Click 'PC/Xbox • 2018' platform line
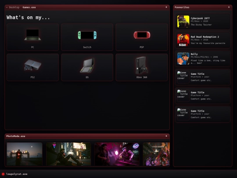Screen dimensions: 237x178 (199, 40)
